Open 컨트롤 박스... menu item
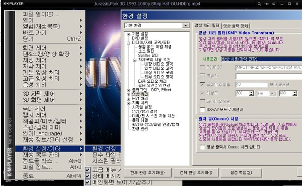Screen dimensions: 302x186 coord(50,161)
